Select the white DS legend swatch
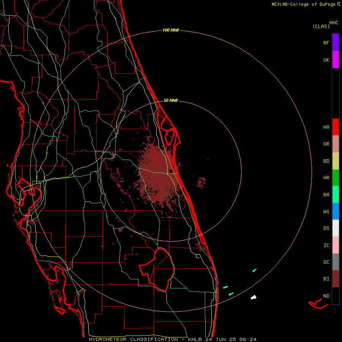342x342 pixels. [336, 228]
